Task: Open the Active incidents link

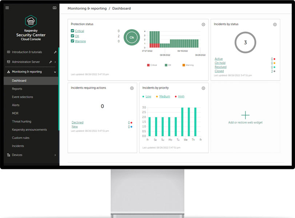Action: click(x=219, y=59)
